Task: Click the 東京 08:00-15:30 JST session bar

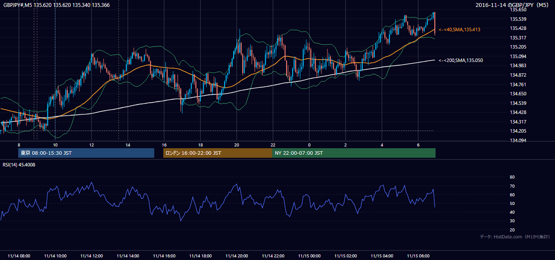Action: coord(86,153)
